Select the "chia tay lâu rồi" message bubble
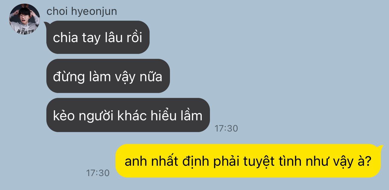This screenshot has height=190, width=389. coord(98,37)
